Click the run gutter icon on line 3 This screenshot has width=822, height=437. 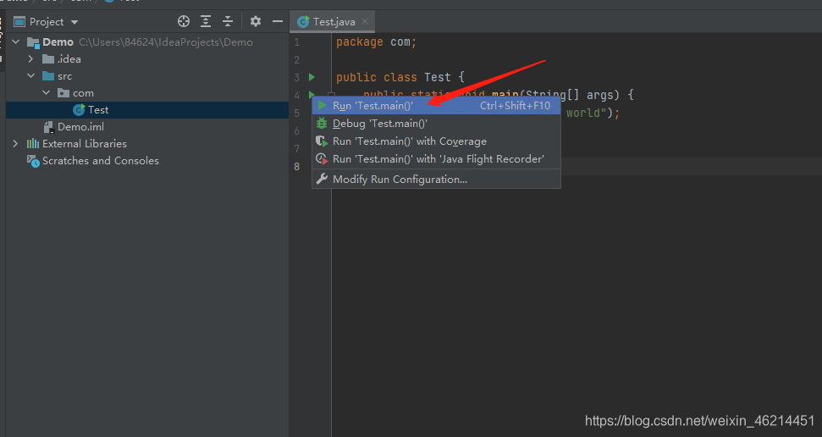click(x=312, y=77)
